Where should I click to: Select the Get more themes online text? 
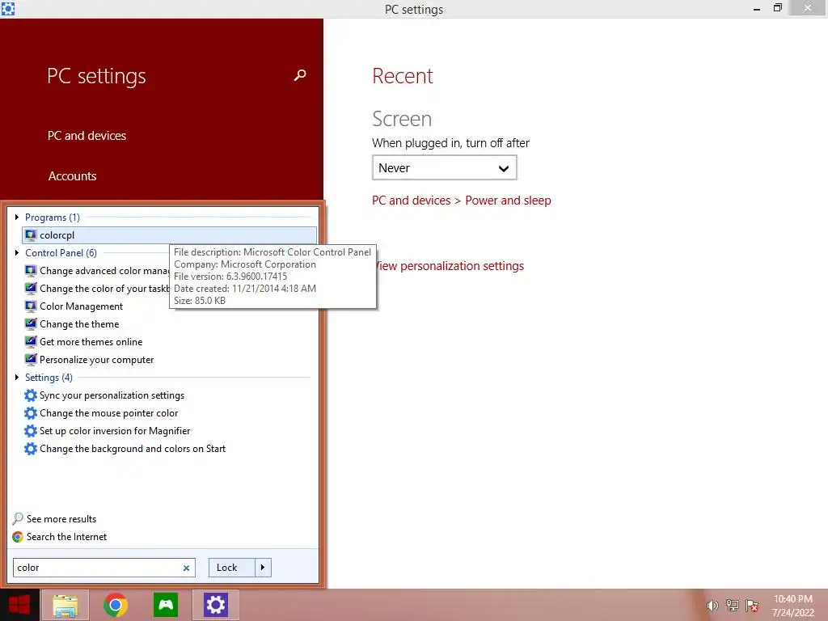click(x=91, y=342)
